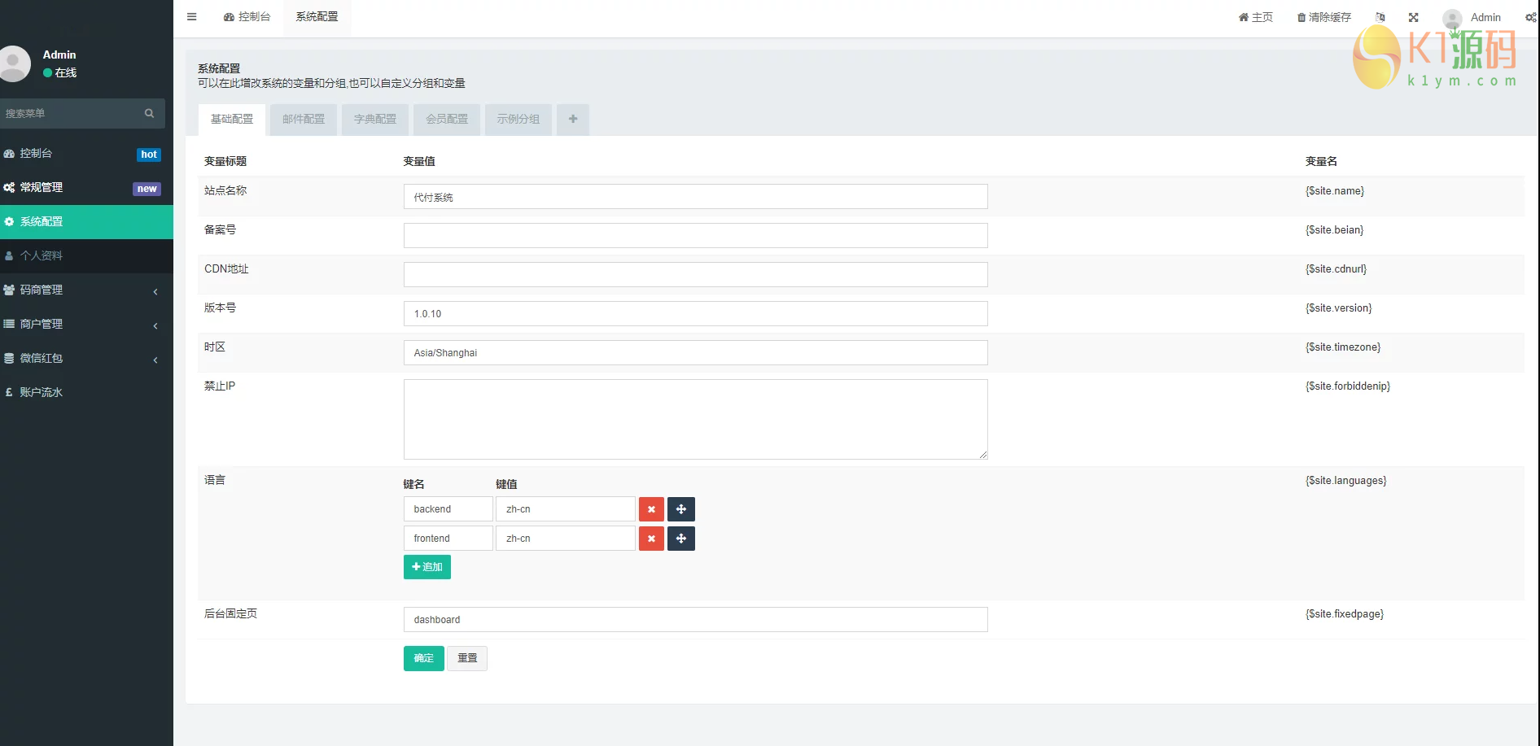The width and height of the screenshot is (1540, 746).
Task: Click the move handle on the frontend row
Action: pyautogui.click(x=681, y=539)
